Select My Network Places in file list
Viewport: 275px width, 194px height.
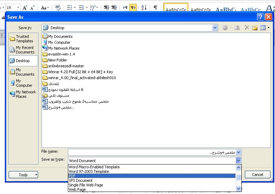pos(61,48)
